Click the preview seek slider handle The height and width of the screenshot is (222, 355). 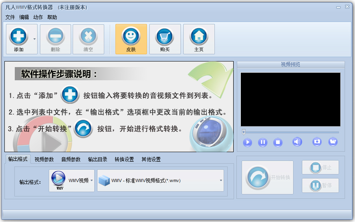pos(244,132)
